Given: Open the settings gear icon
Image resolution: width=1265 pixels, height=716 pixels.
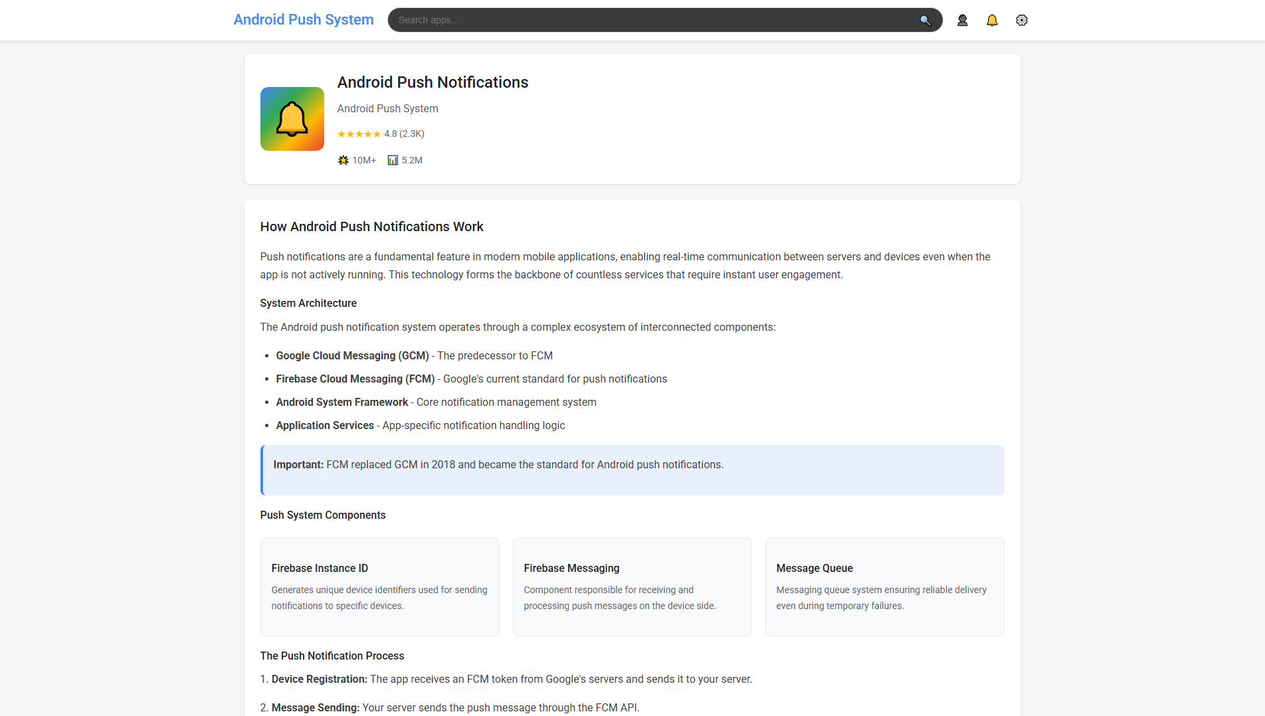Looking at the screenshot, I should tap(1022, 21).
